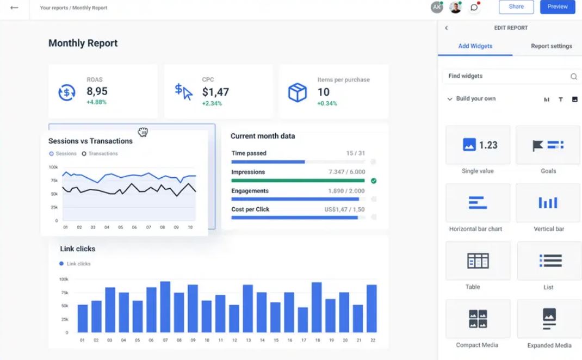The image size is (582, 360).
Task: Collapse the Edit Report panel chevron
Action: [x=447, y=28]
